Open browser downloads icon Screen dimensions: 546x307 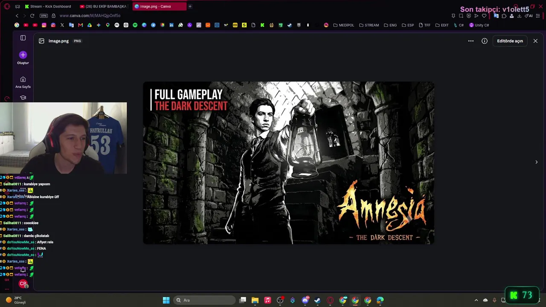pos(519,16)
